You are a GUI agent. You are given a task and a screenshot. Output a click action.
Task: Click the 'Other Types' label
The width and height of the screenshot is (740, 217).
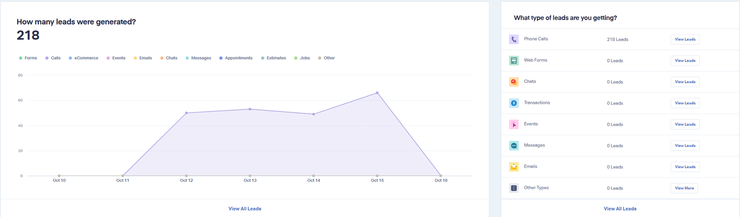tap(536, 188)
